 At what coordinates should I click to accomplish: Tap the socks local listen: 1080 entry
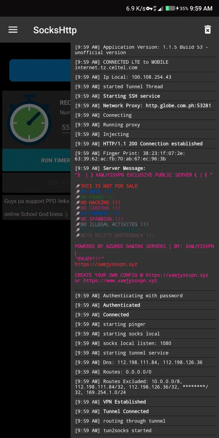coord(145,344)
